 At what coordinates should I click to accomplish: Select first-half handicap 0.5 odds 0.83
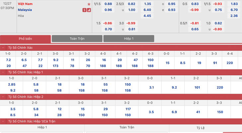pyautogui.click(x=195, y=4)
